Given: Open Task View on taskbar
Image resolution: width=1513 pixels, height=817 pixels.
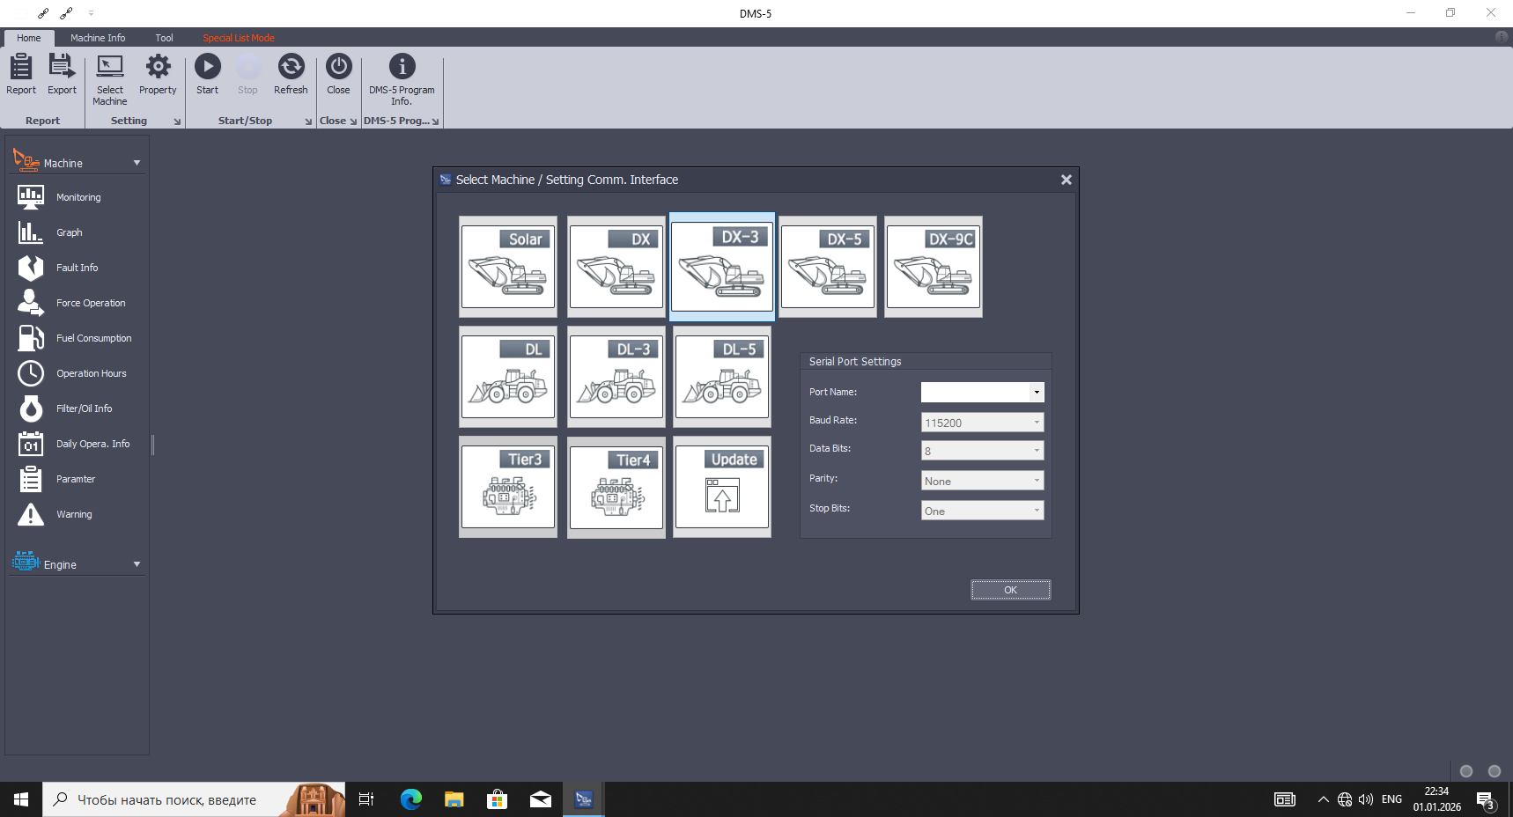Looking at the screenshot, I should 366,799.
